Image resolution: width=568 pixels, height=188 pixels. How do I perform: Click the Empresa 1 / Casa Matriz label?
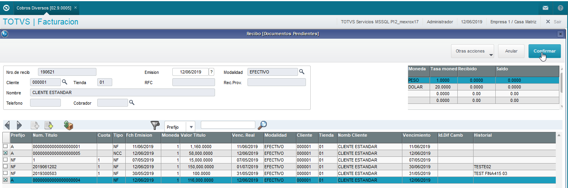pos(513,22)
